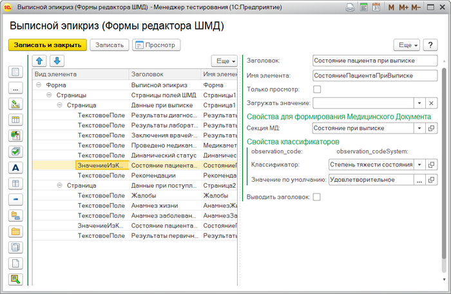Click the three-column table icon in sidebar
Viewport: 451px width, 294px height.
[15, 120]
